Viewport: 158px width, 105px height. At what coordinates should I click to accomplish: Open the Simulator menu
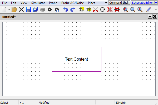(x=38, y=3)
